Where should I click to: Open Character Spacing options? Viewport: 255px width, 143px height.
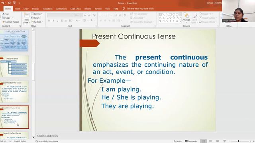click(x=71, y=21)
